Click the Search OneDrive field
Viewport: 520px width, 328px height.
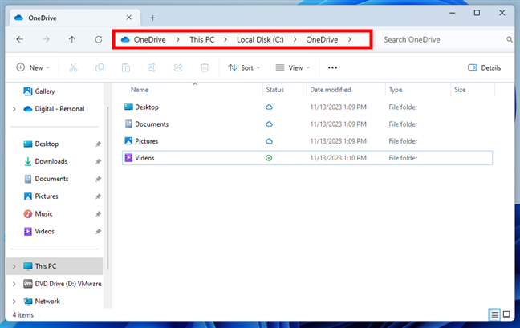[x=445, y=39]
